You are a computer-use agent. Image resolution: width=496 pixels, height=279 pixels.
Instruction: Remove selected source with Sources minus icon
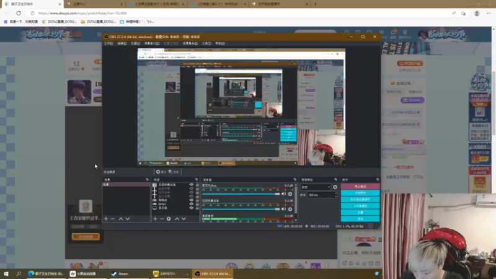[162, 219]
